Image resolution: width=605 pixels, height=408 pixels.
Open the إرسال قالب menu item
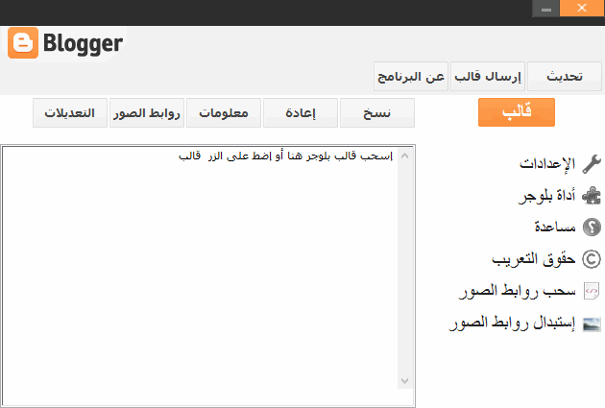point(488,77)
